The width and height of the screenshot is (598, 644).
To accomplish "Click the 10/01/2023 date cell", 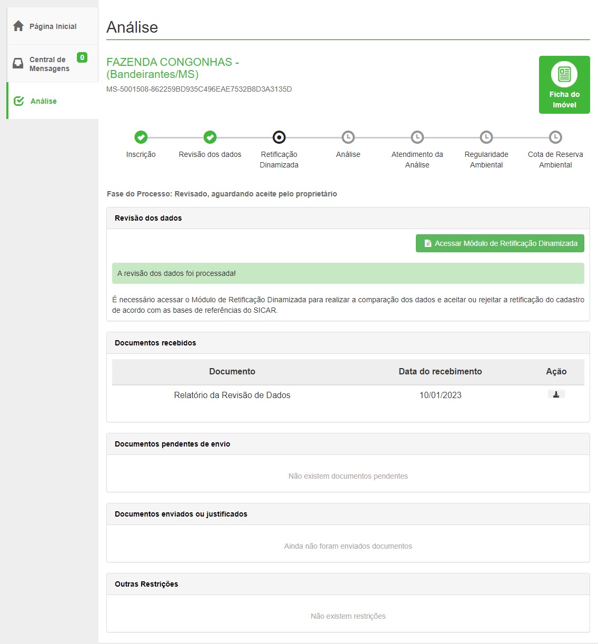I will 440,395.
